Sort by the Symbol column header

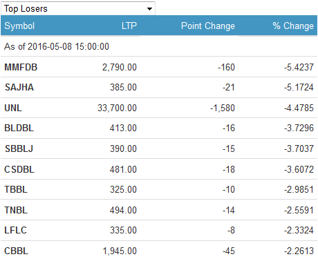(19, 26)
